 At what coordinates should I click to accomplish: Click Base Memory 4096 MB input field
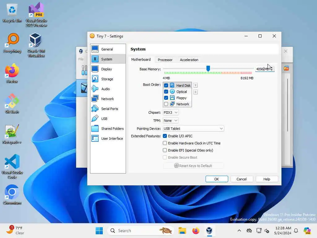[263, 69]
